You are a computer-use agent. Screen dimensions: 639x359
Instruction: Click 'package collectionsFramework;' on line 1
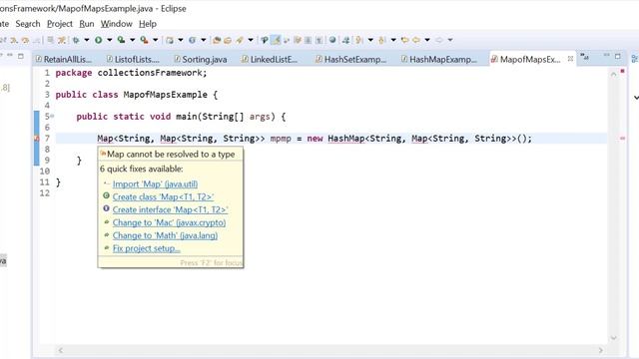131,73
